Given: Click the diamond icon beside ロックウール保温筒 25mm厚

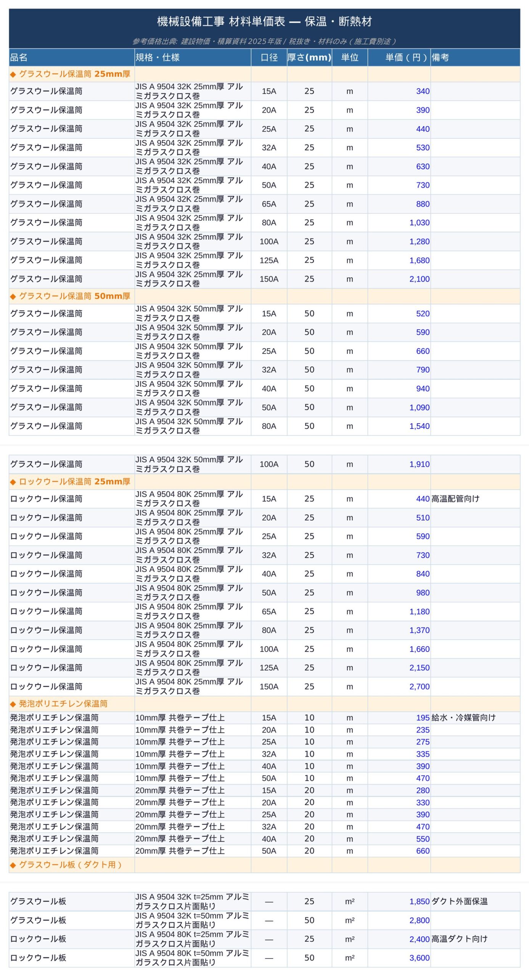Looking at the screenshot, I should (13, 482).
